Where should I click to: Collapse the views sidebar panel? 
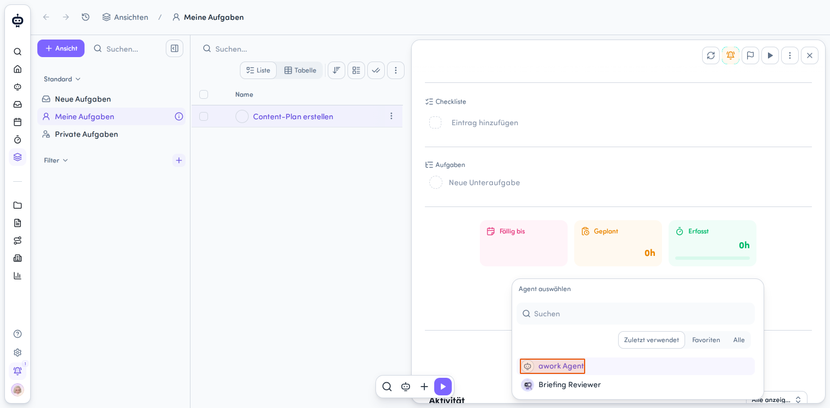coord(175,48)
